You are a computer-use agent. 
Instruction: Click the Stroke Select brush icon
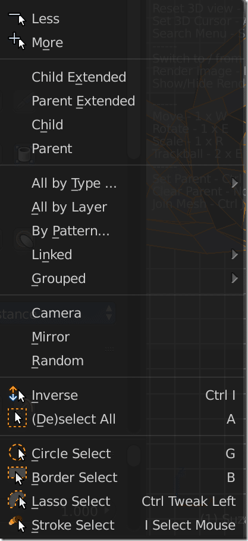17,524
